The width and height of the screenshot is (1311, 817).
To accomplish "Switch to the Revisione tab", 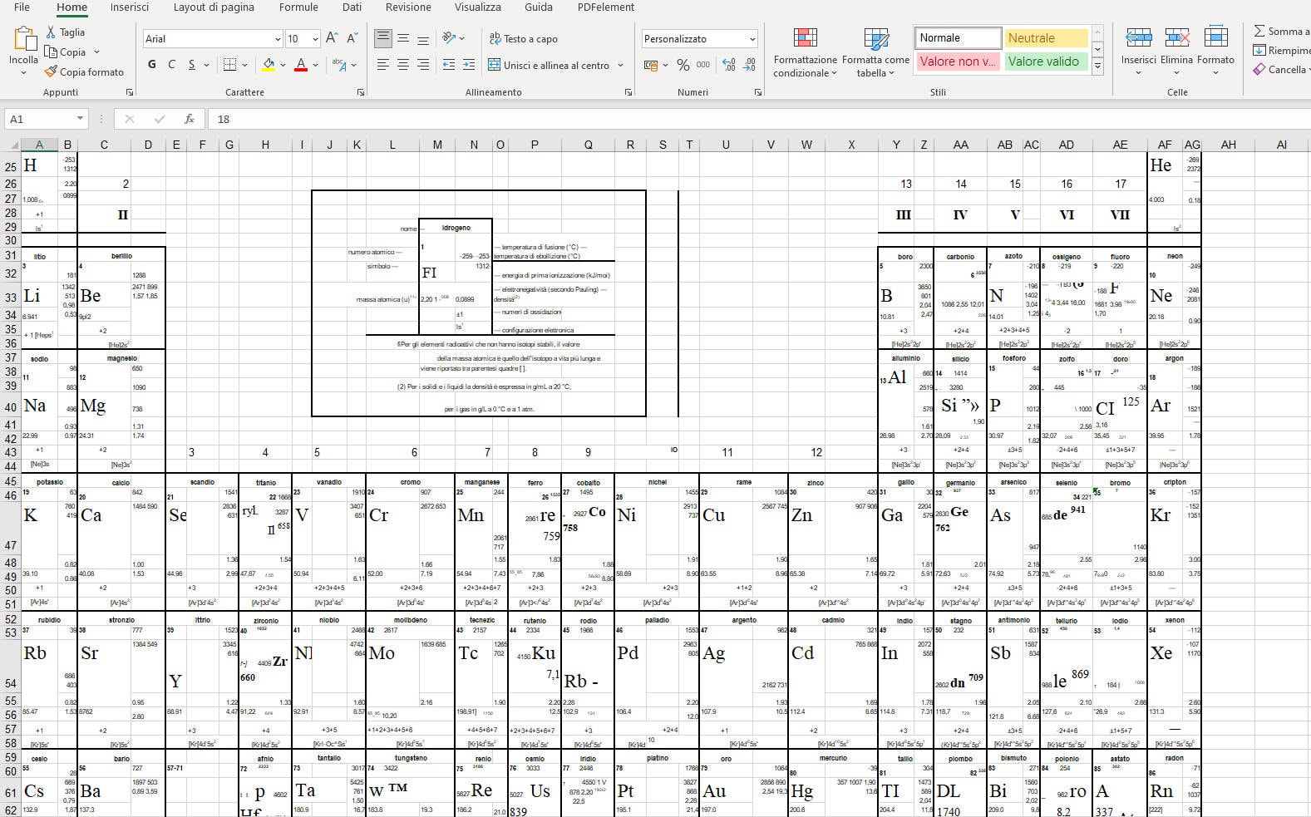I will (408, 7).
